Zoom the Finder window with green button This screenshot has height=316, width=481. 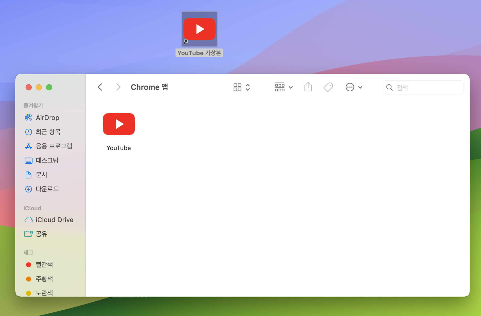[49, 87]
